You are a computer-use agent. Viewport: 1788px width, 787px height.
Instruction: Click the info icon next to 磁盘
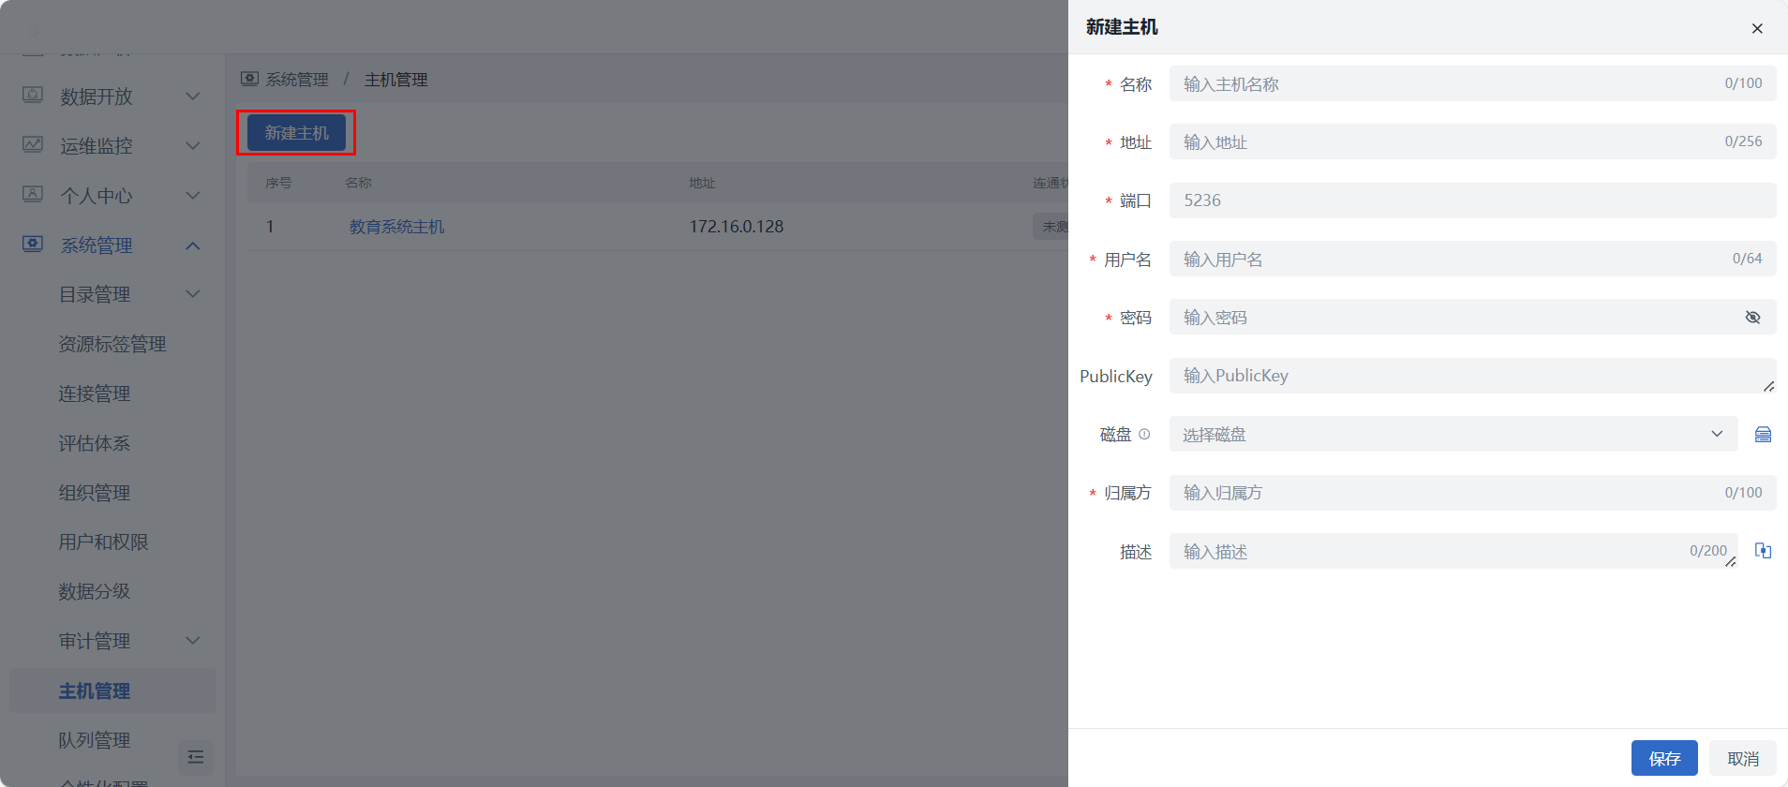[1144, 434]
